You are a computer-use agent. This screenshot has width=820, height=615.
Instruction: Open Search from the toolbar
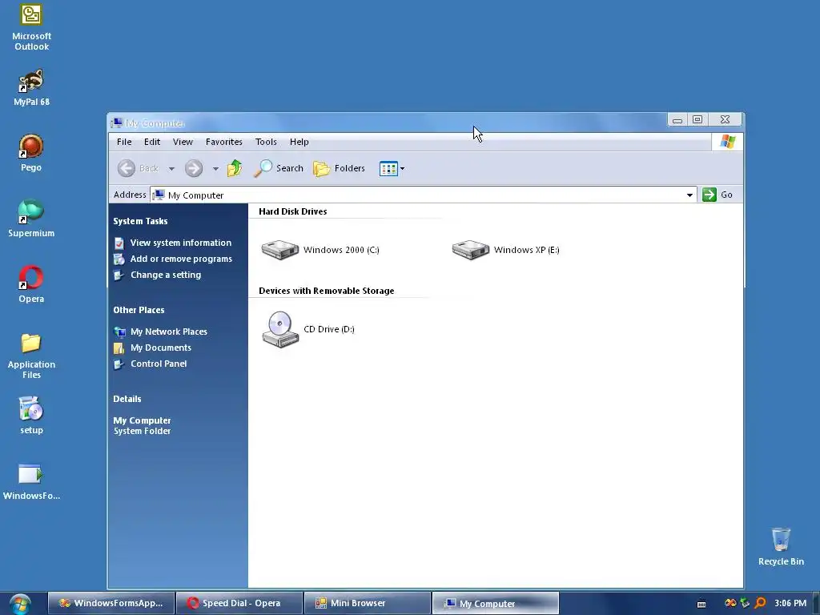click(x=278, y=168)
